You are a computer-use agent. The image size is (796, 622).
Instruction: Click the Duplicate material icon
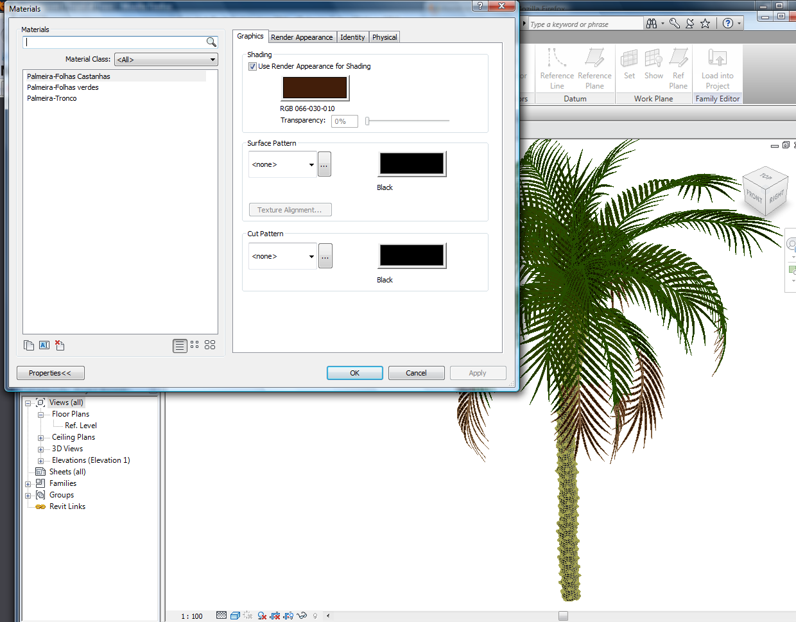point(29,345)
